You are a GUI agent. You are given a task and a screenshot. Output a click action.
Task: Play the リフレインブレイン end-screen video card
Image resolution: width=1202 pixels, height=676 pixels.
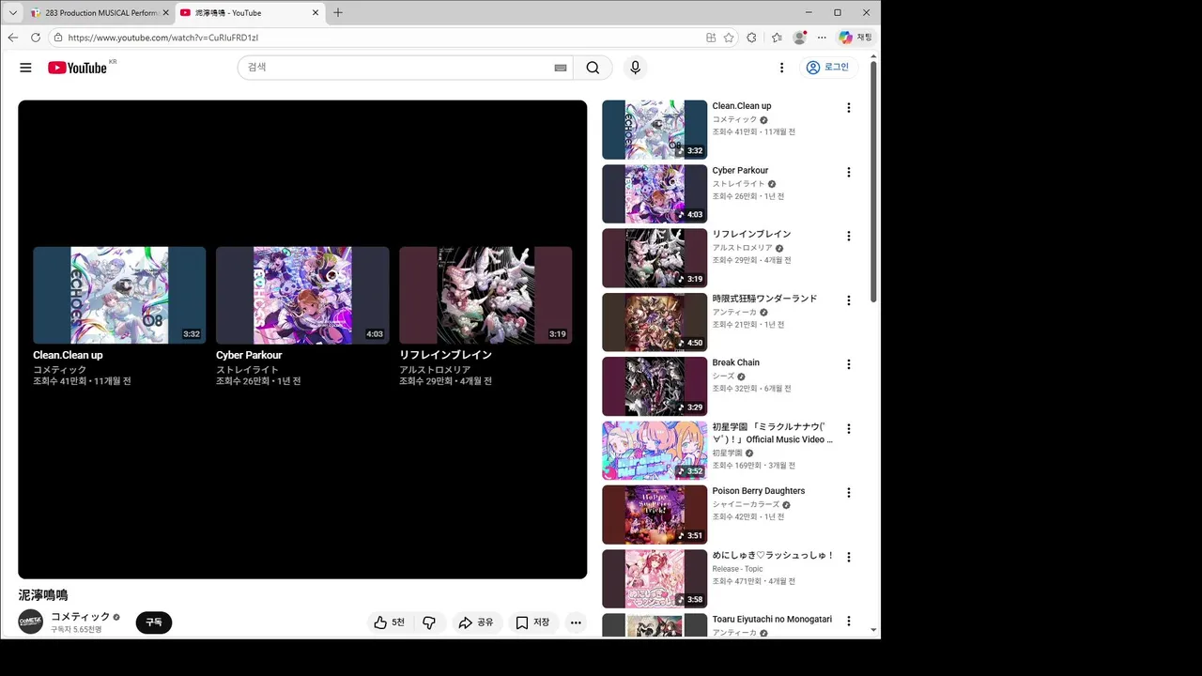pyautogui.click(x=485, y=316)
